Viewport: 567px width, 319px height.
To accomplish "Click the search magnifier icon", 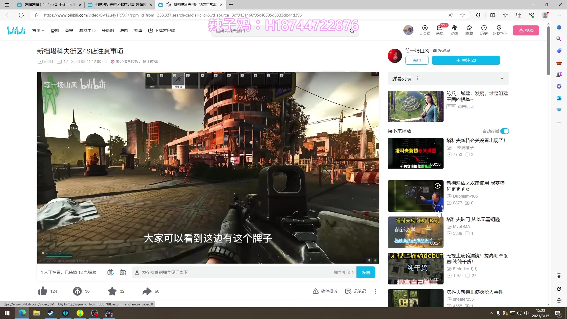I will tap(352, 31).
